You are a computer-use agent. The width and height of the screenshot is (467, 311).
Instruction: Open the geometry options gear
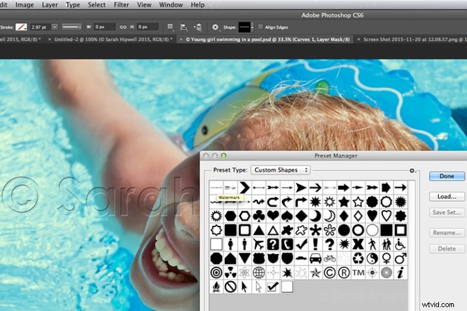[x=216, y=27]
